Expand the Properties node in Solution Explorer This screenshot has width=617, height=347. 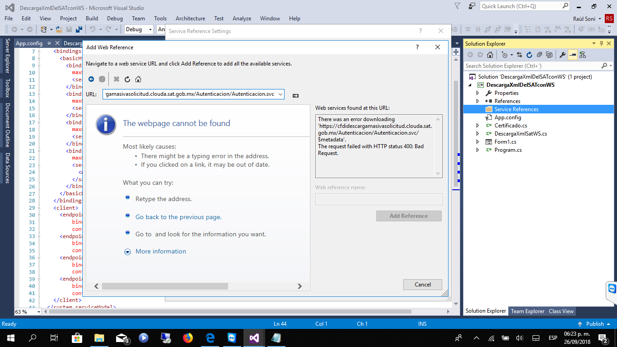478,93
